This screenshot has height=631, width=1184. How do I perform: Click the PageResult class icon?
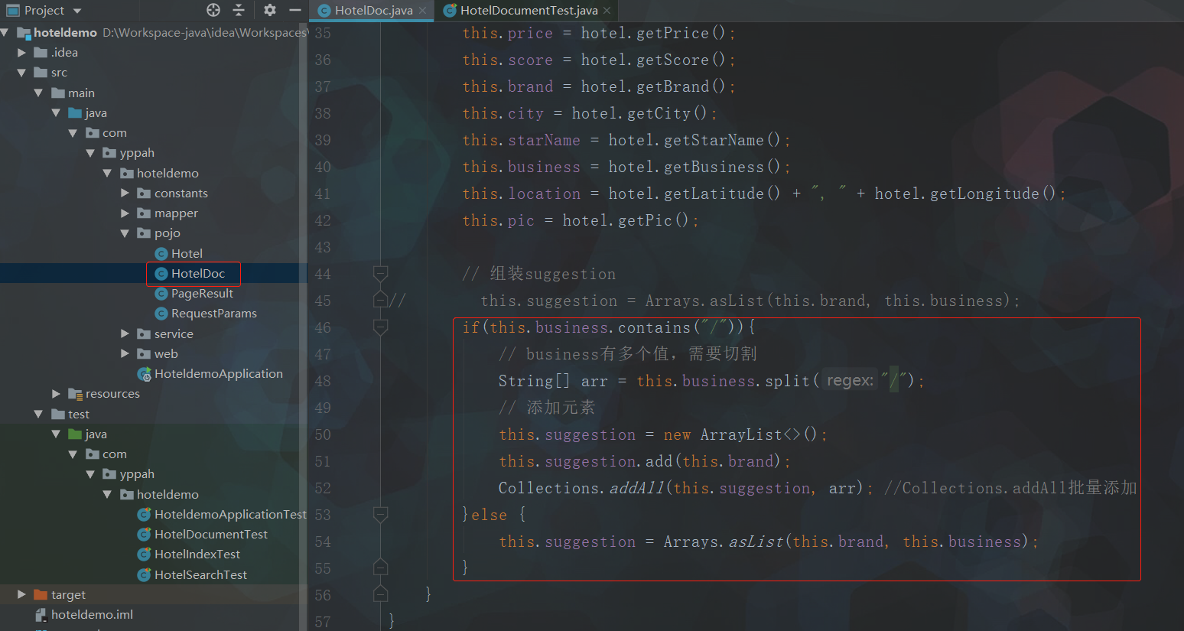(161, 294)
